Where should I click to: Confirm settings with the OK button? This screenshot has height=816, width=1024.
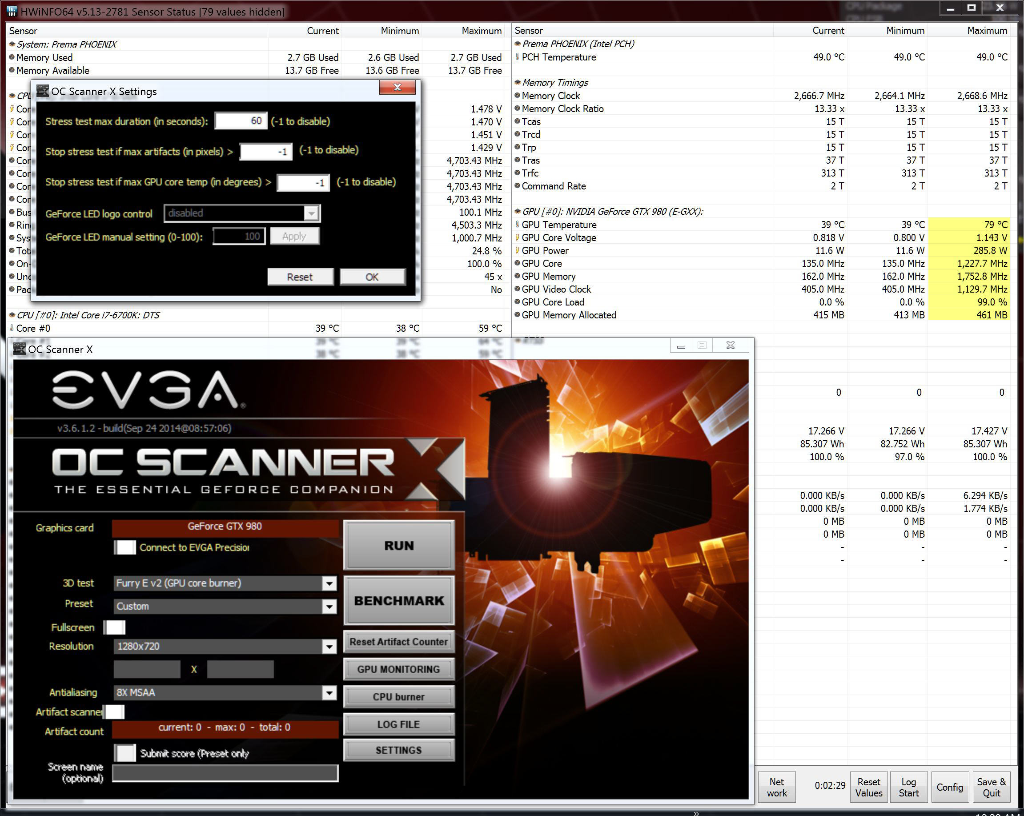tap(372, 277)
